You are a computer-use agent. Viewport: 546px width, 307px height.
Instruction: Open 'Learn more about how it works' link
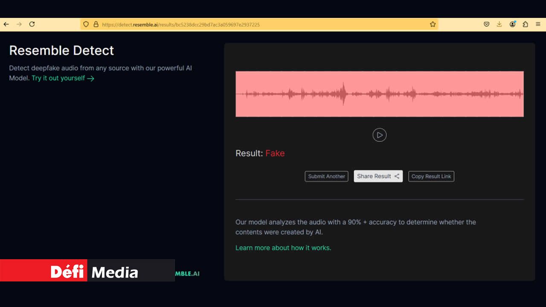(x=283, y=248)
